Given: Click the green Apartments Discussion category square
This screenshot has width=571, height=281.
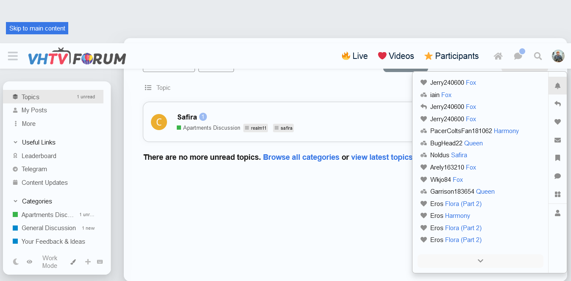Looking at the screenshot, I should pyautogui.click(x=15, y=215).
